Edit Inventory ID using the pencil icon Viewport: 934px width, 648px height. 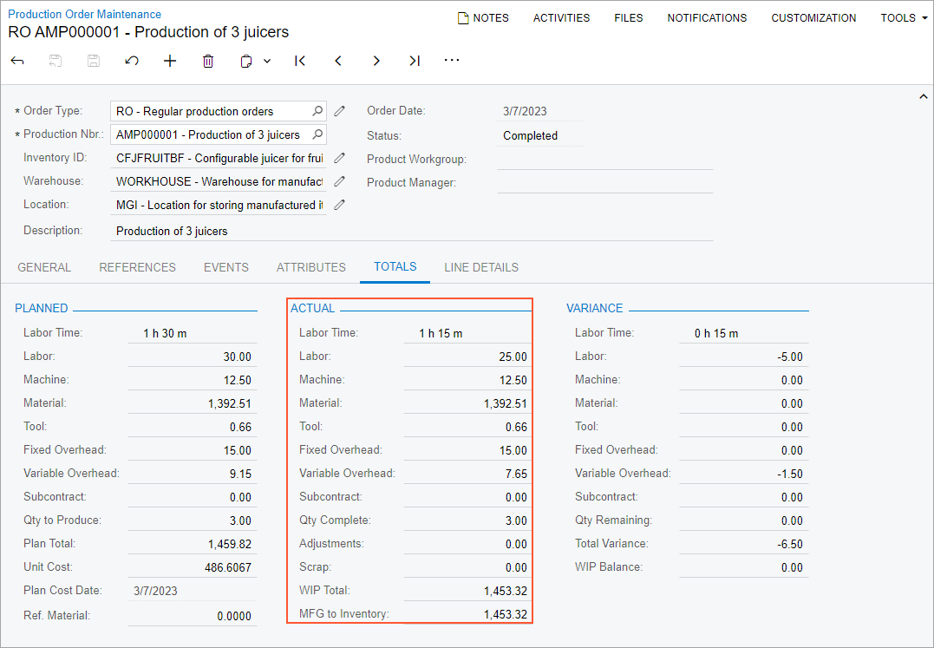(340, 158)
